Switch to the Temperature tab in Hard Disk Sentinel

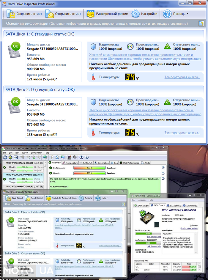70,163
